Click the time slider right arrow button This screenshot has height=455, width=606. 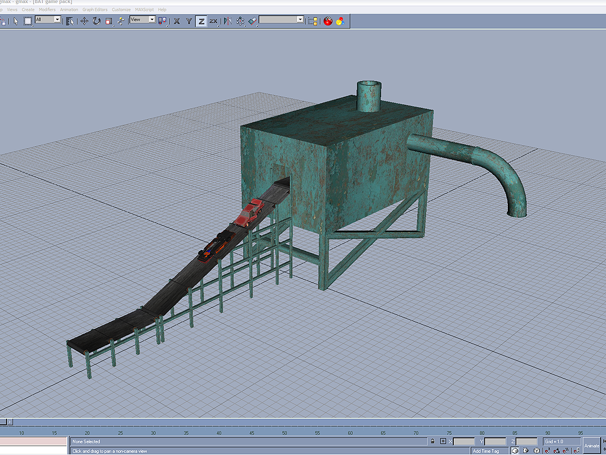(9, 422)
